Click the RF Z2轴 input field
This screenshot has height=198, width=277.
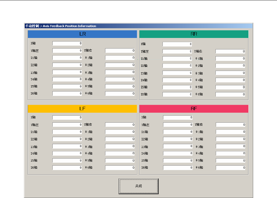click(178, 139)
